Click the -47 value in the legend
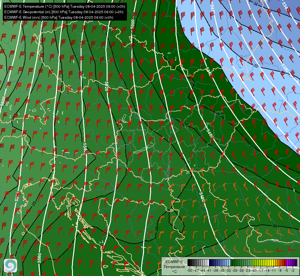300x276 pixels. (196, 270)
